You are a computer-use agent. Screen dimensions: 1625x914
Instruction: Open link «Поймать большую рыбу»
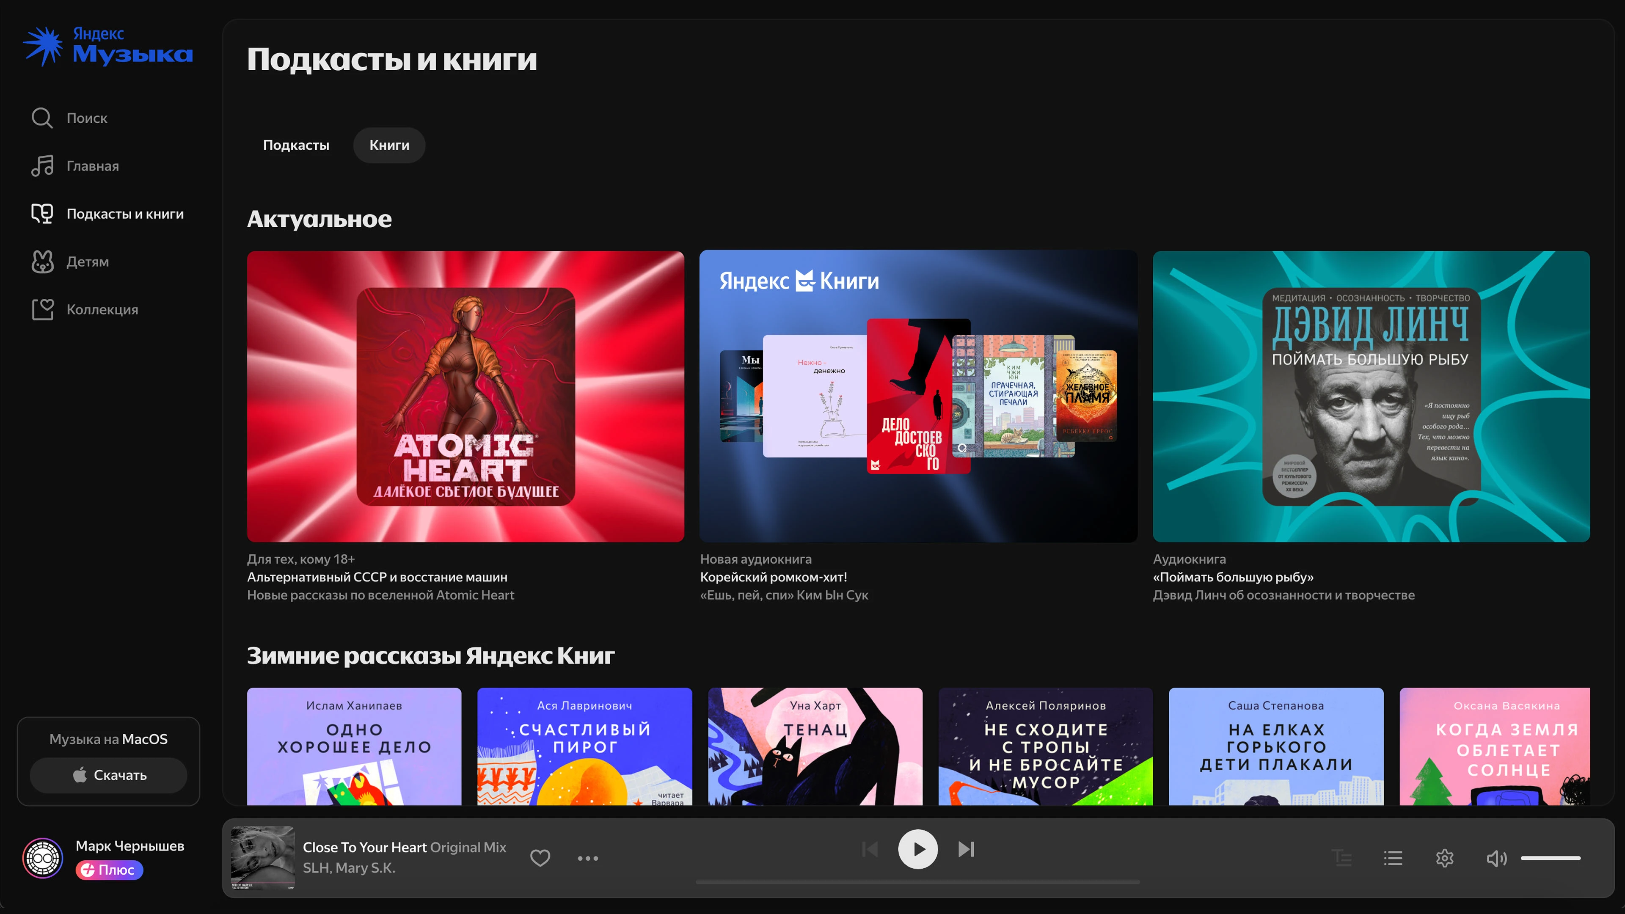point(1233,577)
